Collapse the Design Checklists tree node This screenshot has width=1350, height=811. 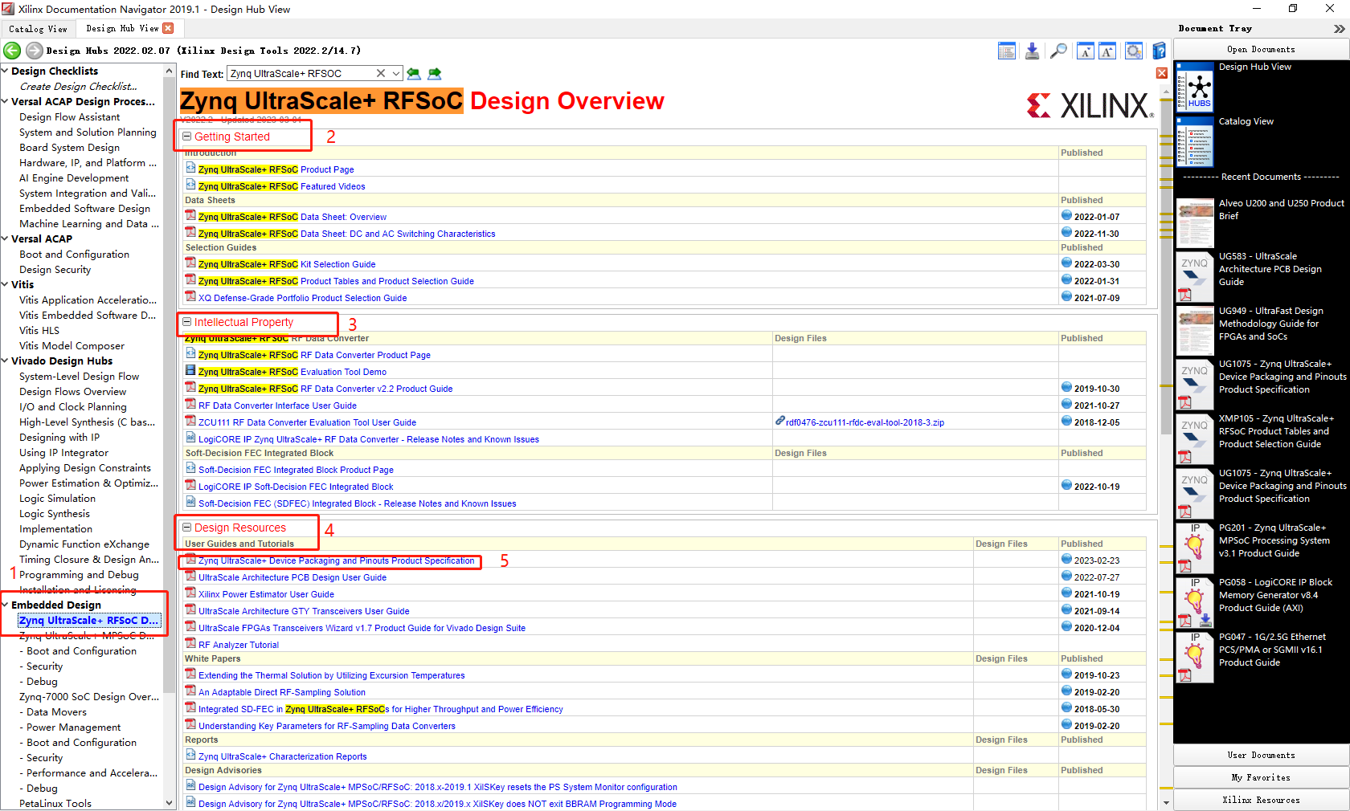coord(5,71)
